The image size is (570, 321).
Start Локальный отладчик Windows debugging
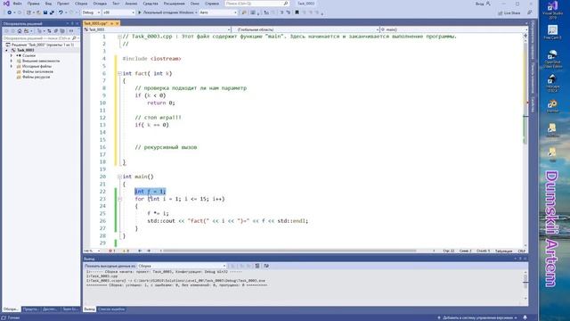(167, 12)
